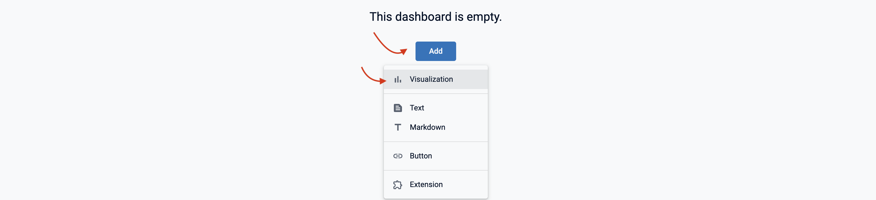Click the 'This dashboard is empty.' heading

(435, 17)
